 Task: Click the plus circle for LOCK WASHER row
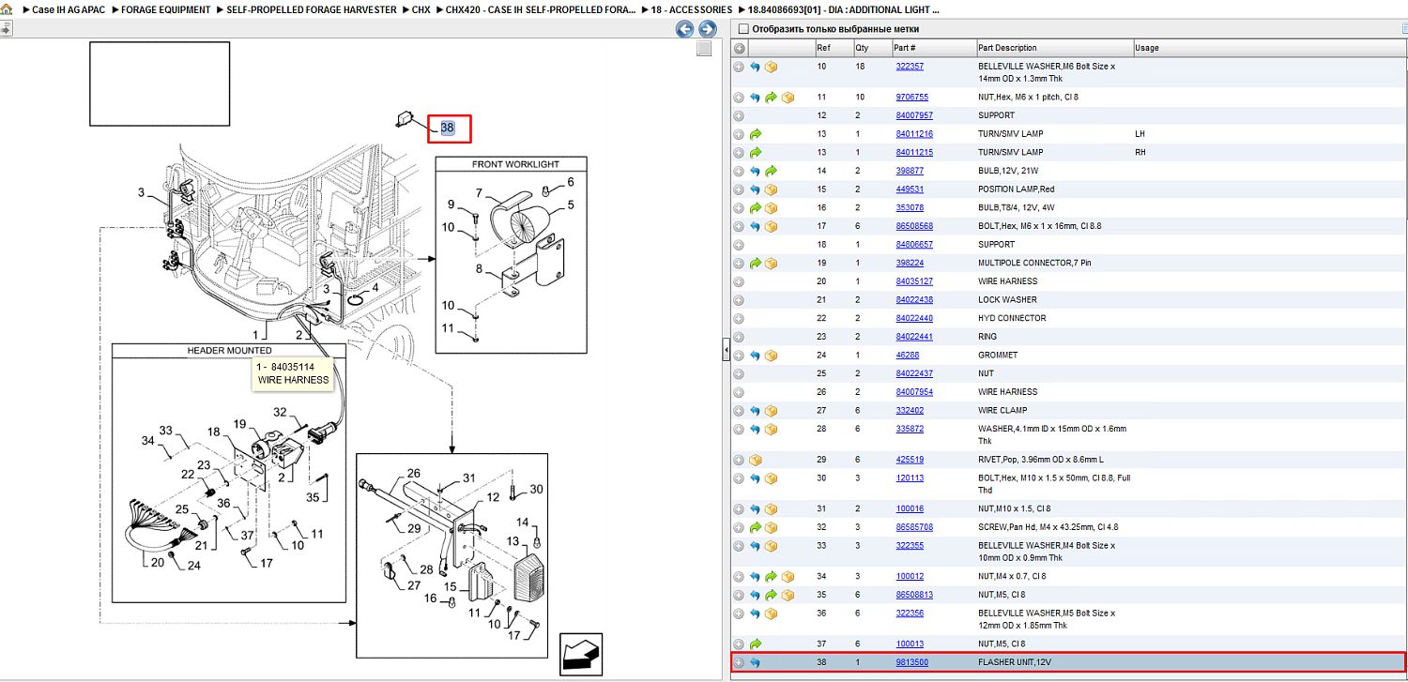(x=739, y=300)
